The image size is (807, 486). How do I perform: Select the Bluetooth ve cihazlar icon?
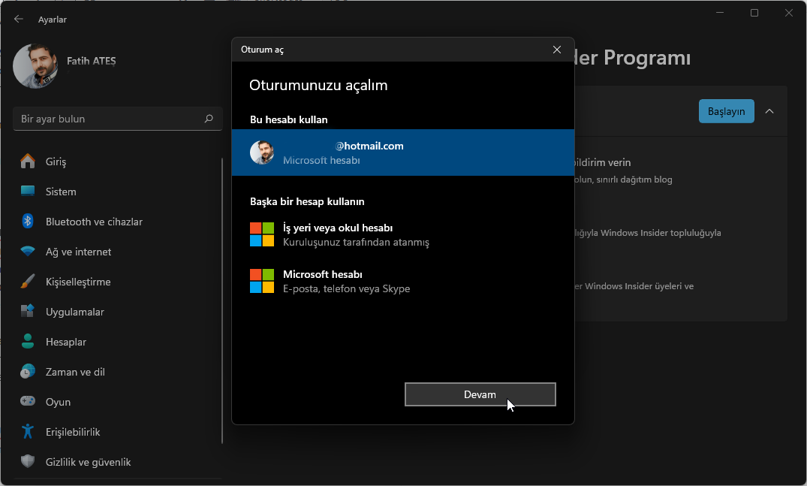coord(28,222)
